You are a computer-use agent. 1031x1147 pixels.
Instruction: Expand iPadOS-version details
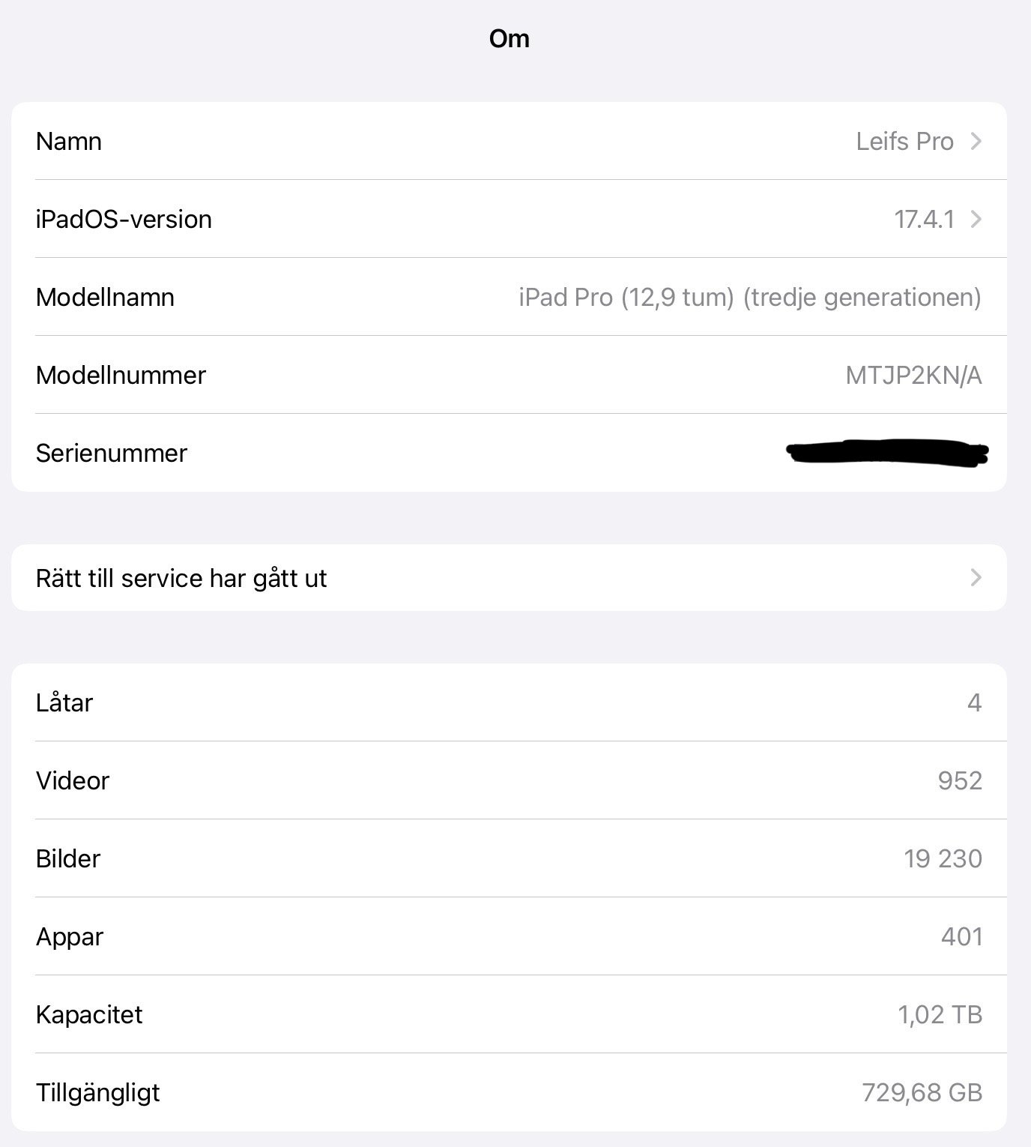[509, 219]
